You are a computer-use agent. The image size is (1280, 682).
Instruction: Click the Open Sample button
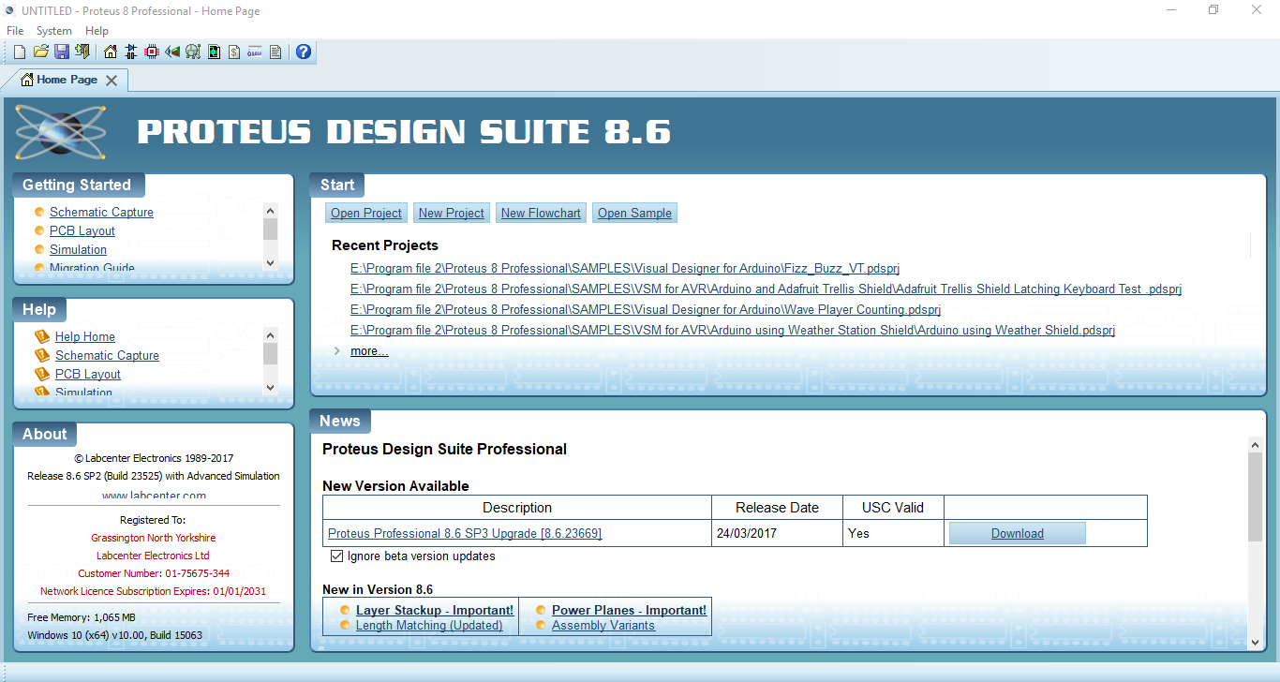tap(634, 213)
